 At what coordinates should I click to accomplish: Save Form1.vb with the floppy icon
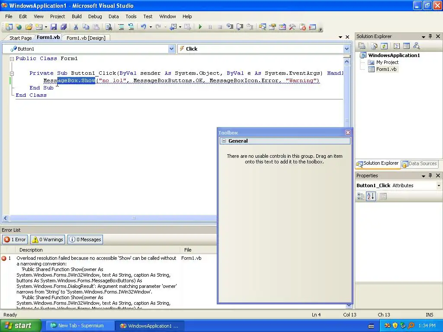point(54,27)
